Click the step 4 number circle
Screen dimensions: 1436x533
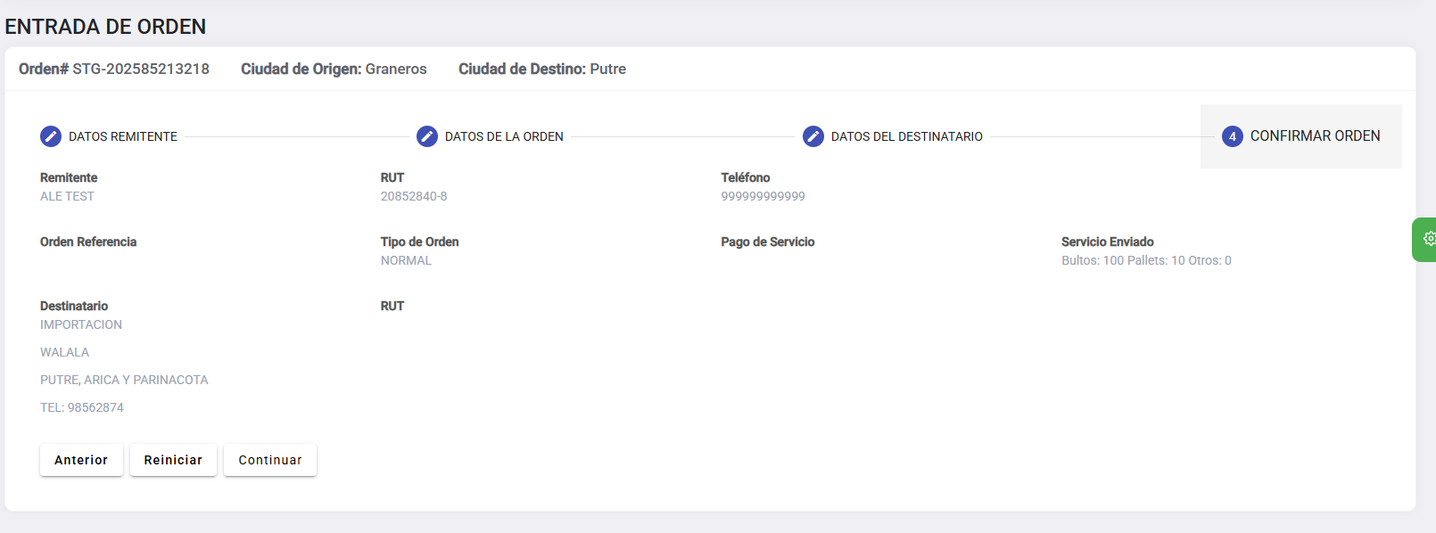click(x=1232, y=136)
